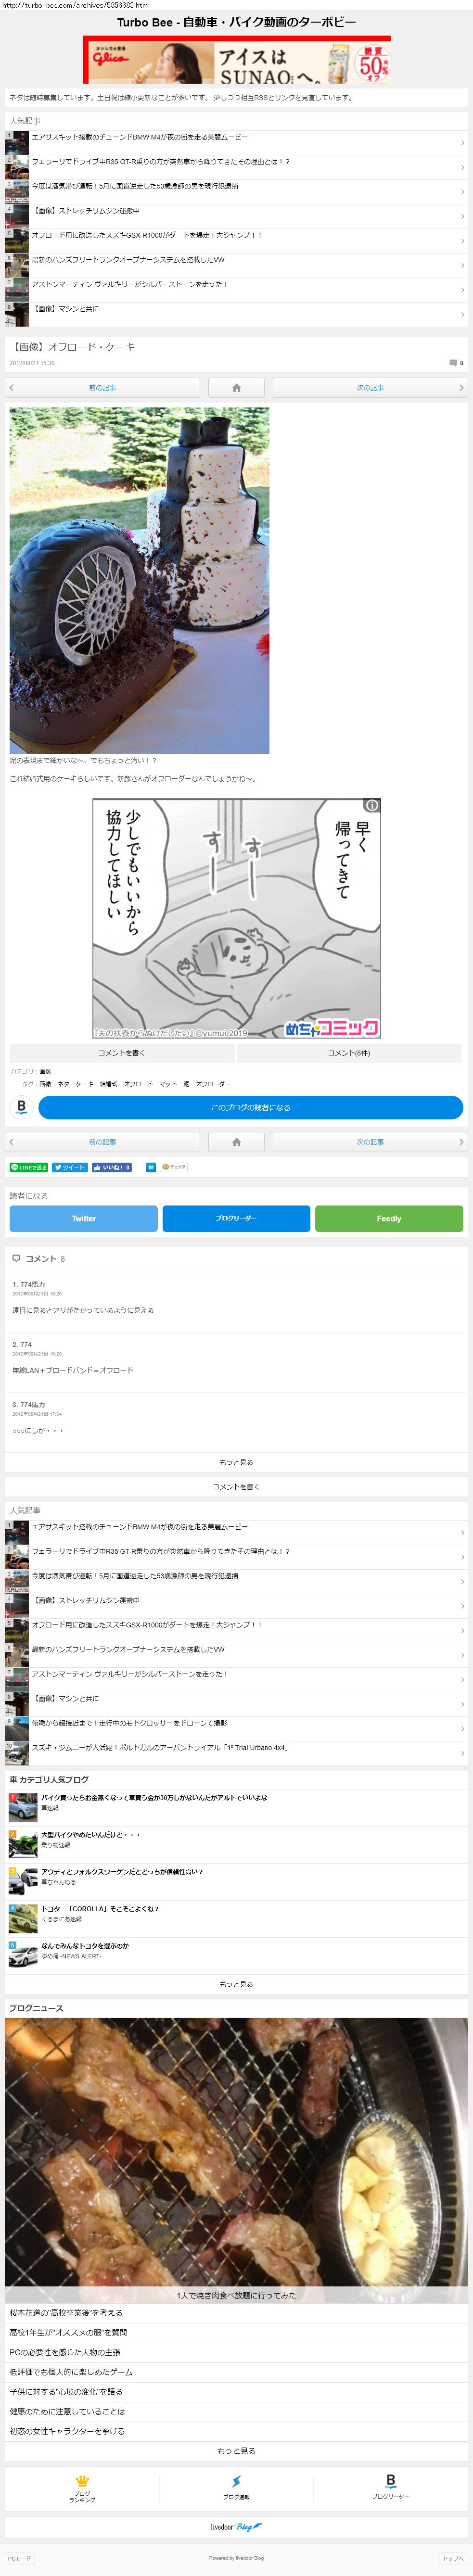This screenshot has width=473, height=2576.
Task: Open chevron of モトクロッサー drone article row
Action: click(x=461, y=1728)
